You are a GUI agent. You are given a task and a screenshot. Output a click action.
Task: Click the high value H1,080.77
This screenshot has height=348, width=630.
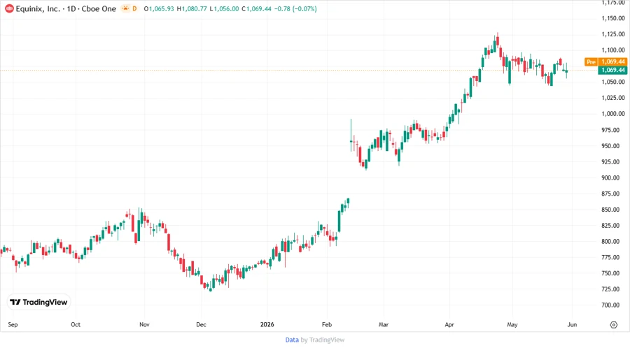click(192, 9)
